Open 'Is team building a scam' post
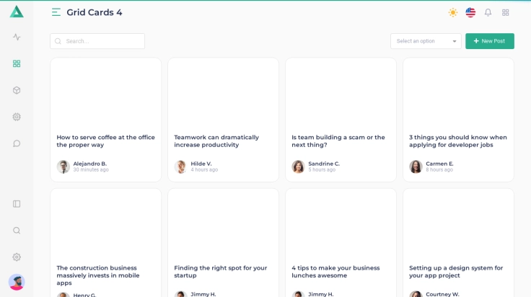Screen dimensions: 531x297 click(338, 141)
